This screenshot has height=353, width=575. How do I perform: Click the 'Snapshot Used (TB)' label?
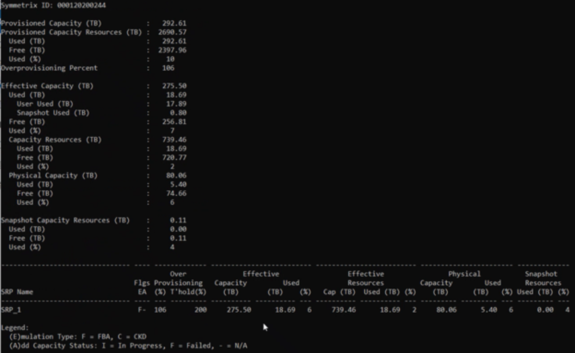coord(53,113)
